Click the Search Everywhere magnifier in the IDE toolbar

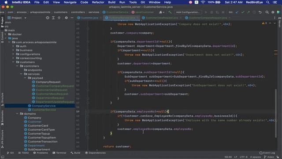267,12
